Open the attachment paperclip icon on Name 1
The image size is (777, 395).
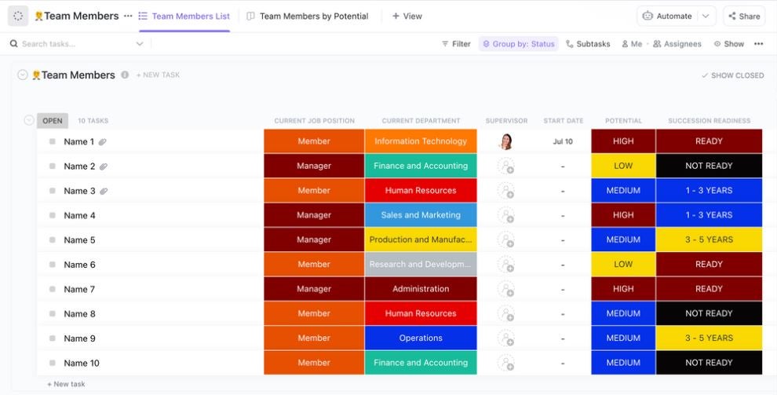click(103, 142)
